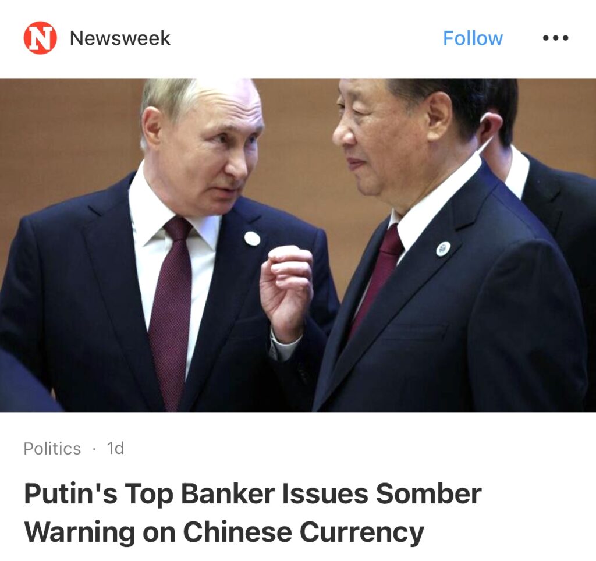Click the right man's dark red tie
The image size is (596, 561).
click(x=380, y=274)
